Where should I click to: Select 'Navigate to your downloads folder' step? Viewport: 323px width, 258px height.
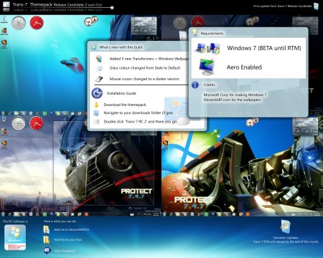tap(139, 113)
